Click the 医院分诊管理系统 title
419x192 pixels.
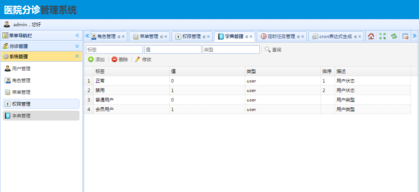[40, 10]
